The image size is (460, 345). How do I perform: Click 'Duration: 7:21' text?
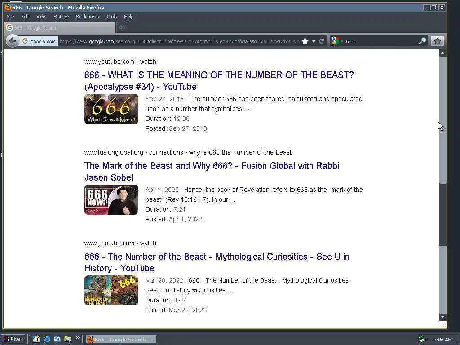click(x=165, y=209)
